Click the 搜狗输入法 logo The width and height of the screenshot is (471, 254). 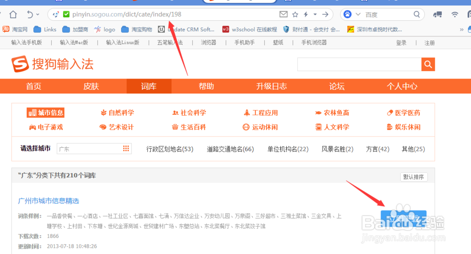tap(53, 64)
